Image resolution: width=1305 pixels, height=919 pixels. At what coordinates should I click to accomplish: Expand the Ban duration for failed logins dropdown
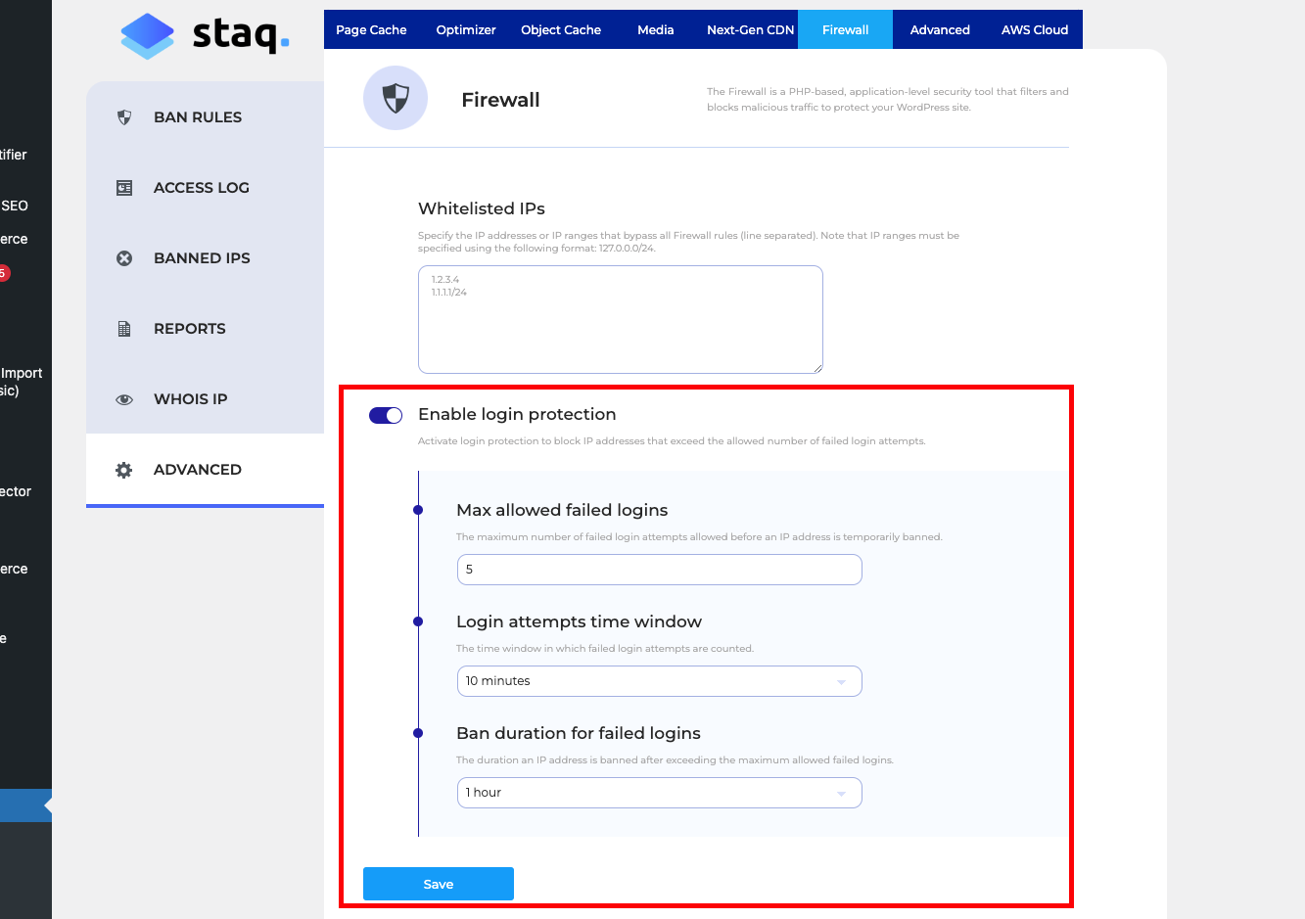659,793
